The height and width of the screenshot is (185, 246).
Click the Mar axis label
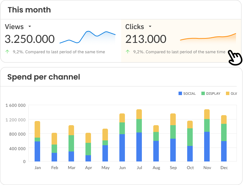point(72,168)
